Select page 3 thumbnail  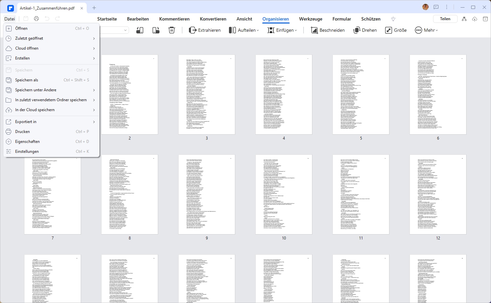(207, 95)
